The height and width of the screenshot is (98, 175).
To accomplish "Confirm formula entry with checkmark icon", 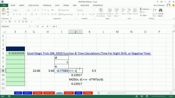I will (x=43, y=26).
